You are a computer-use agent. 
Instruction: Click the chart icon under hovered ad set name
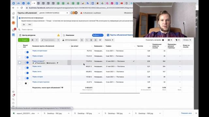pos(33,63)
